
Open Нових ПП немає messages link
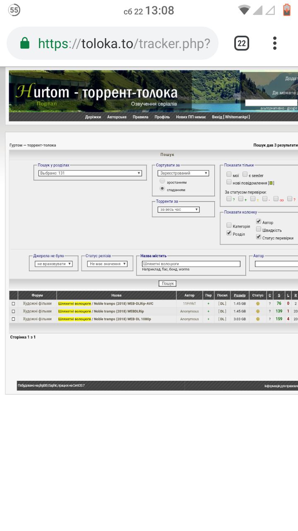191,117
